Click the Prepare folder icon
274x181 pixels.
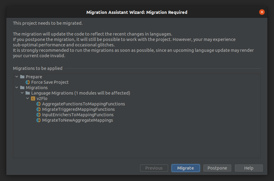click(x=22, y=76)
